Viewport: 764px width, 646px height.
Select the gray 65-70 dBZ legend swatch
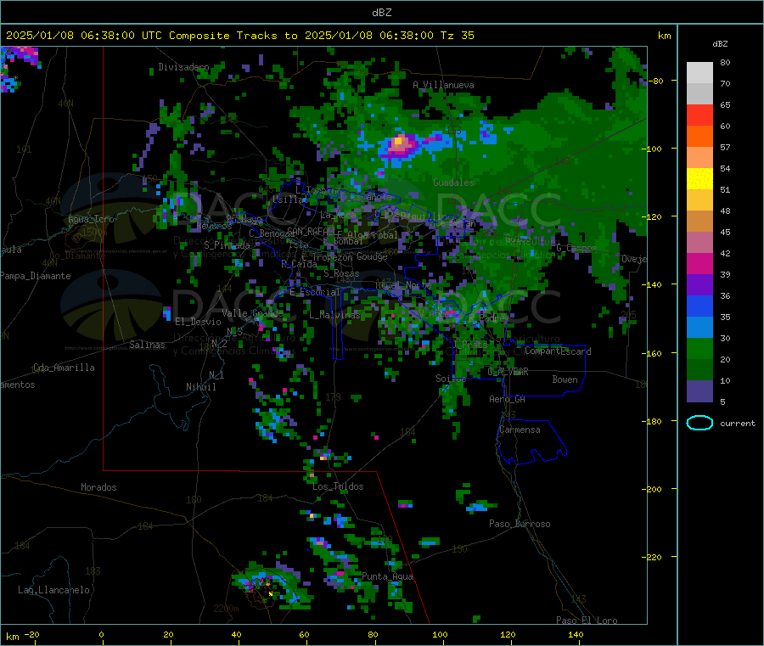click(x=699, y=94)
